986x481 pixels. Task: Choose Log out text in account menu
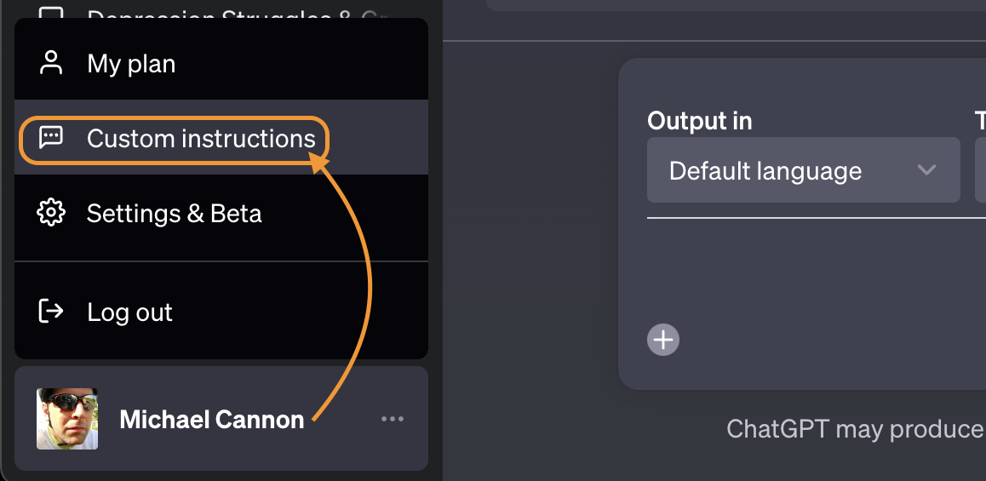pyautogui.click(x=129, y=312)
